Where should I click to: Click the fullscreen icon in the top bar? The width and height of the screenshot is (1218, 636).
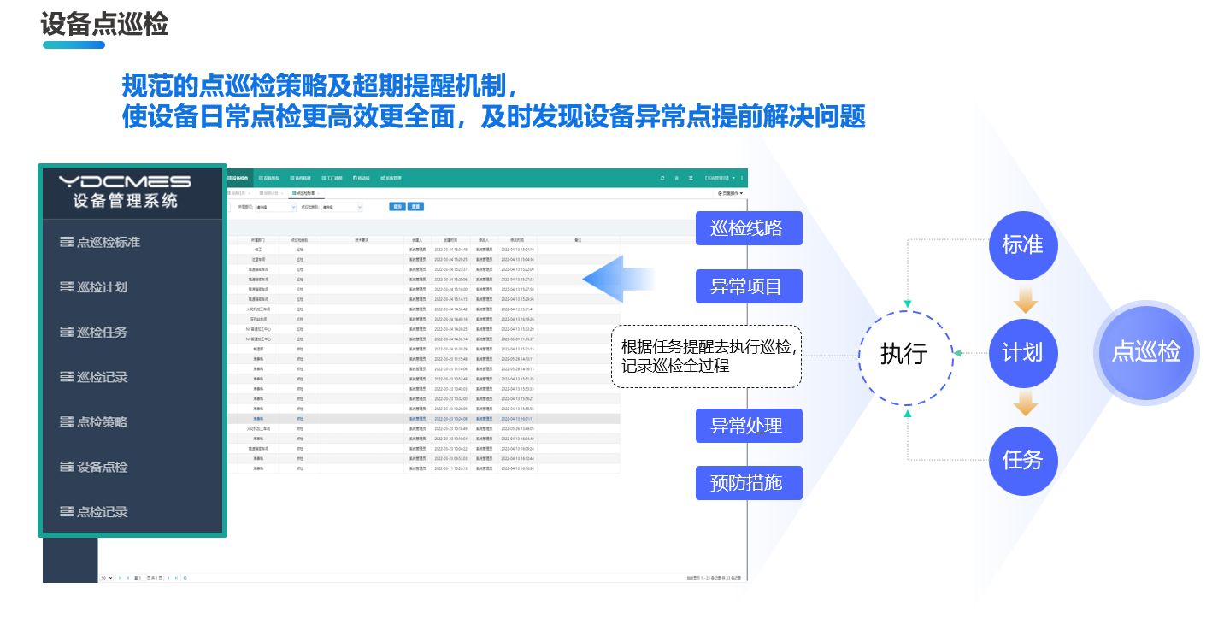click(691, 178)
